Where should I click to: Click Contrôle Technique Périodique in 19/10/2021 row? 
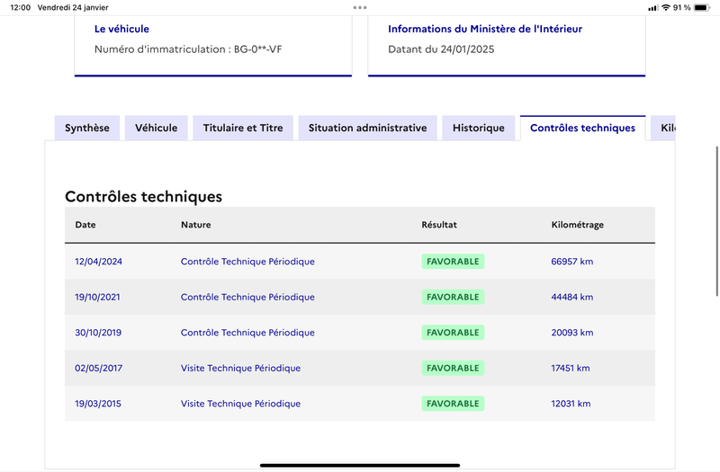pos(247,297)
